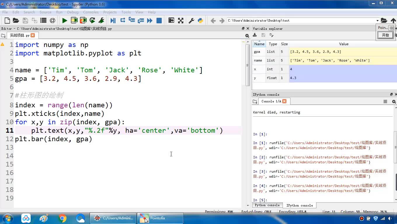Open the IPython console options gear menu
397x224 pixels.
(x=394, y=101)
